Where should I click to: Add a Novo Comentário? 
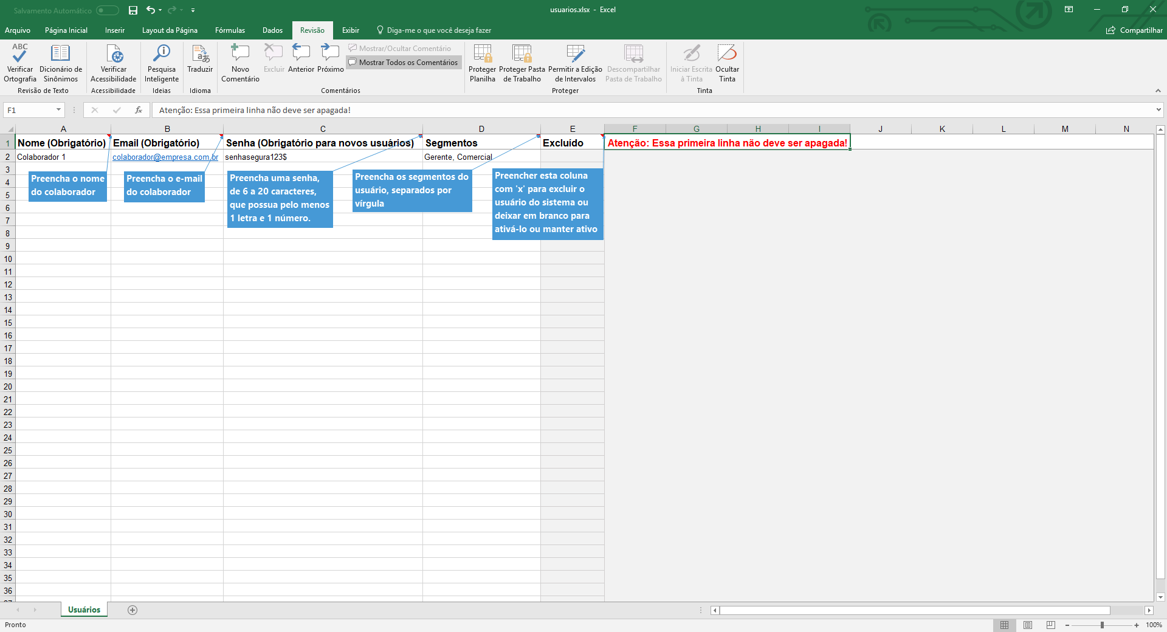(240, 54)
